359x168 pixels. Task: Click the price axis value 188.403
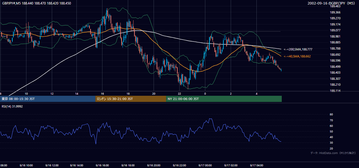click(335, 73)
